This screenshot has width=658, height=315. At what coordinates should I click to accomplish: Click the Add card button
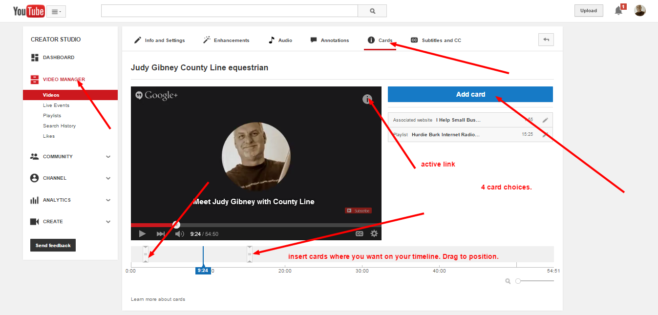(470, 94)
